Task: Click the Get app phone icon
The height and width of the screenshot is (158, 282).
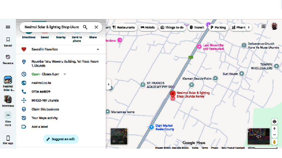Action: (x=8, y=140)
